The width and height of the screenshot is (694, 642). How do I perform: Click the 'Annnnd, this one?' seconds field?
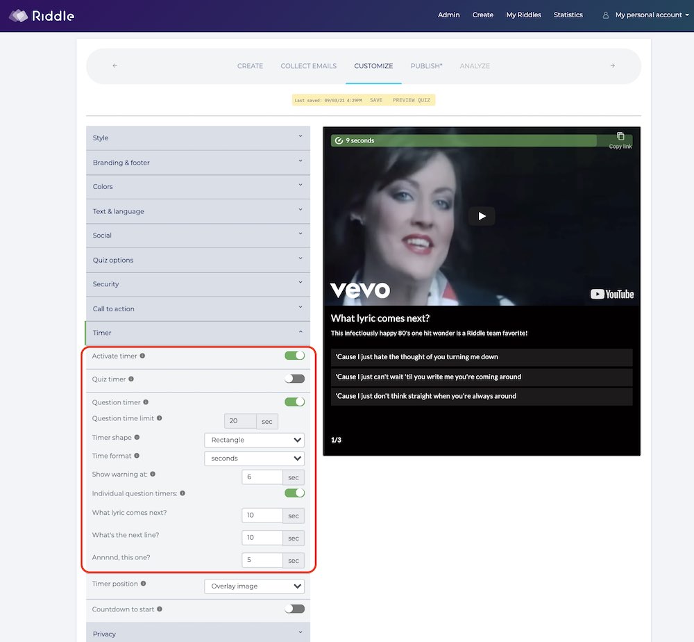pos(262,560)
